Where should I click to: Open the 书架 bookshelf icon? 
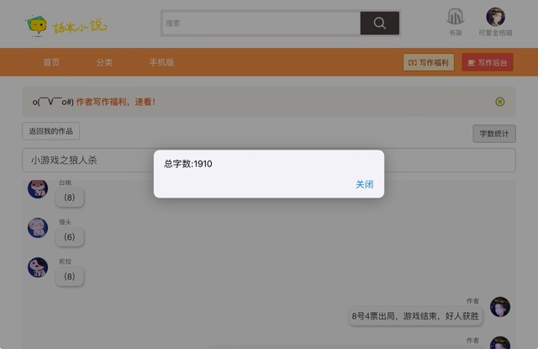[455, 21]
